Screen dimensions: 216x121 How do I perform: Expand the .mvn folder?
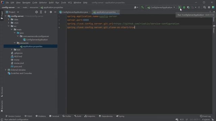[x=9, y=23]
